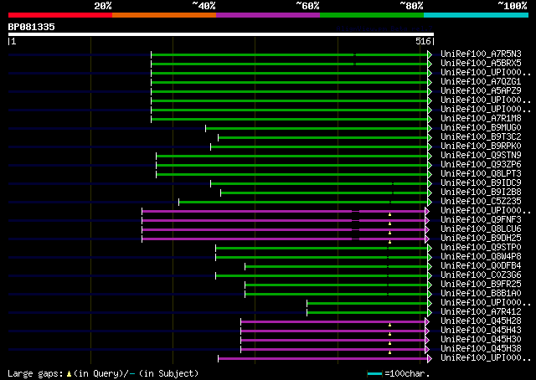Select the UniRef100_Q45H38 label
Image resolution: width=536 pixels, height=380 pixels.
[x=481, y=349]
